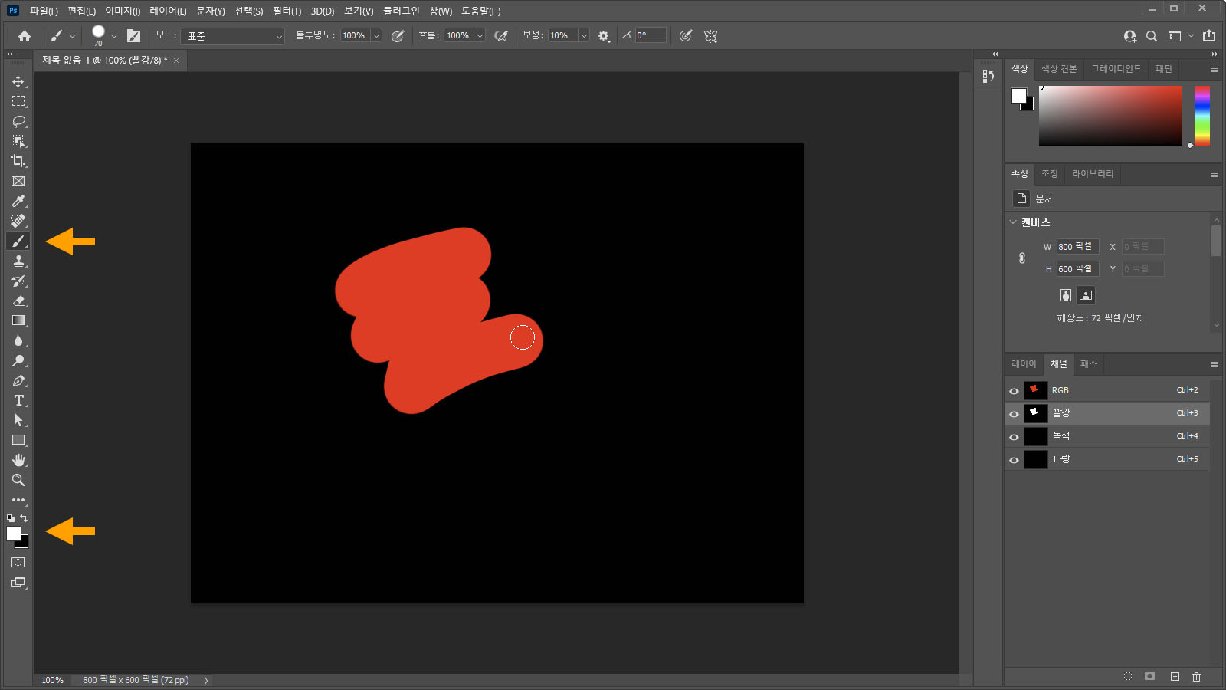Select the Pen tool
Image resolution: width=1226 pixels, height=690 pixels.
pyautogui.click(x=18, y=380)
